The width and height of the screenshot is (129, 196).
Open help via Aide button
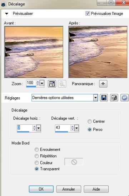coord(96,189)
